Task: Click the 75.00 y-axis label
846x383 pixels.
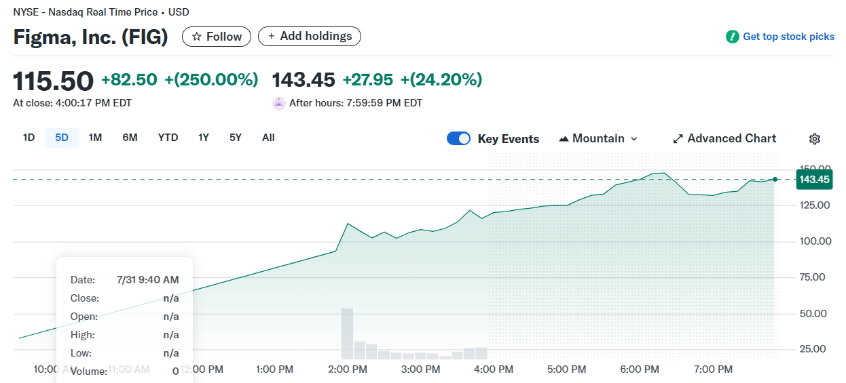Action: [x=813, y=277]
